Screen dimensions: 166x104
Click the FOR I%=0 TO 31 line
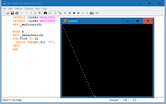[x=25, y=39]
